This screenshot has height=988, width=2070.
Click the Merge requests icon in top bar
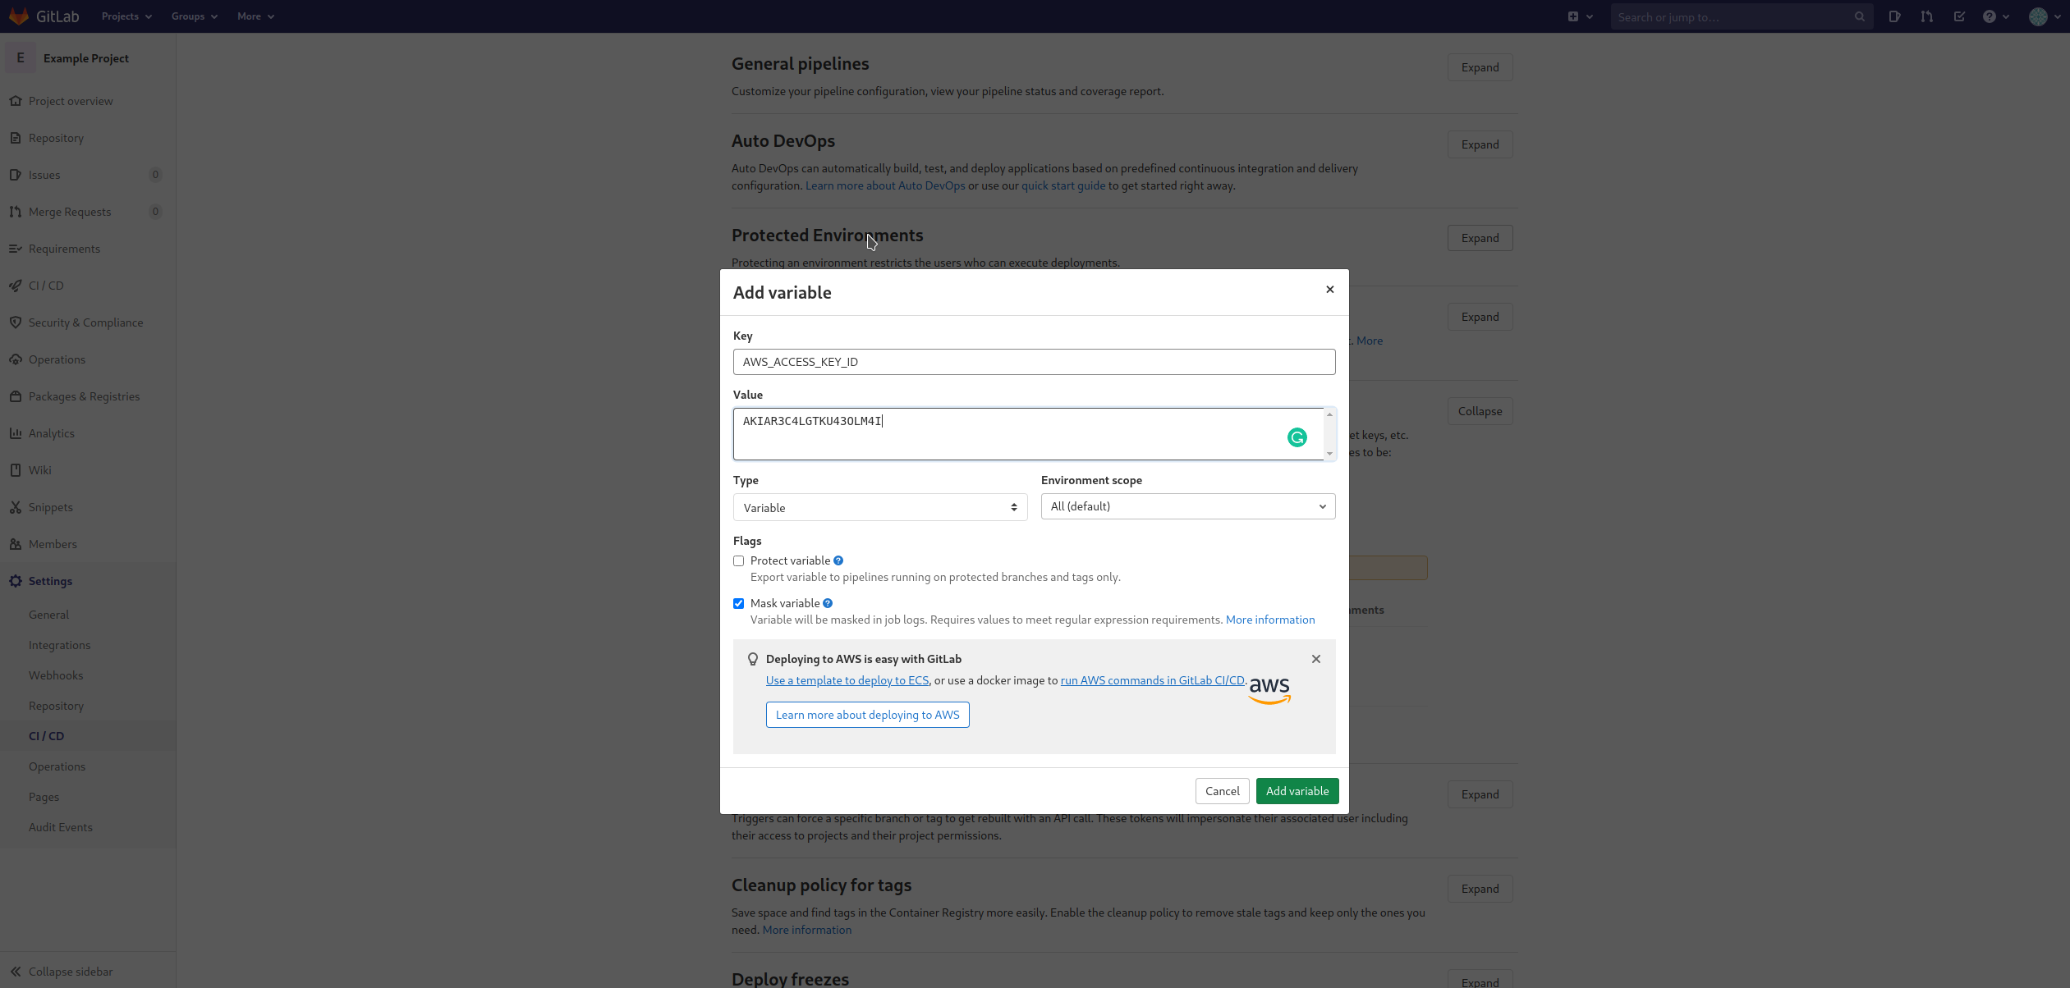pos(1926,16)
